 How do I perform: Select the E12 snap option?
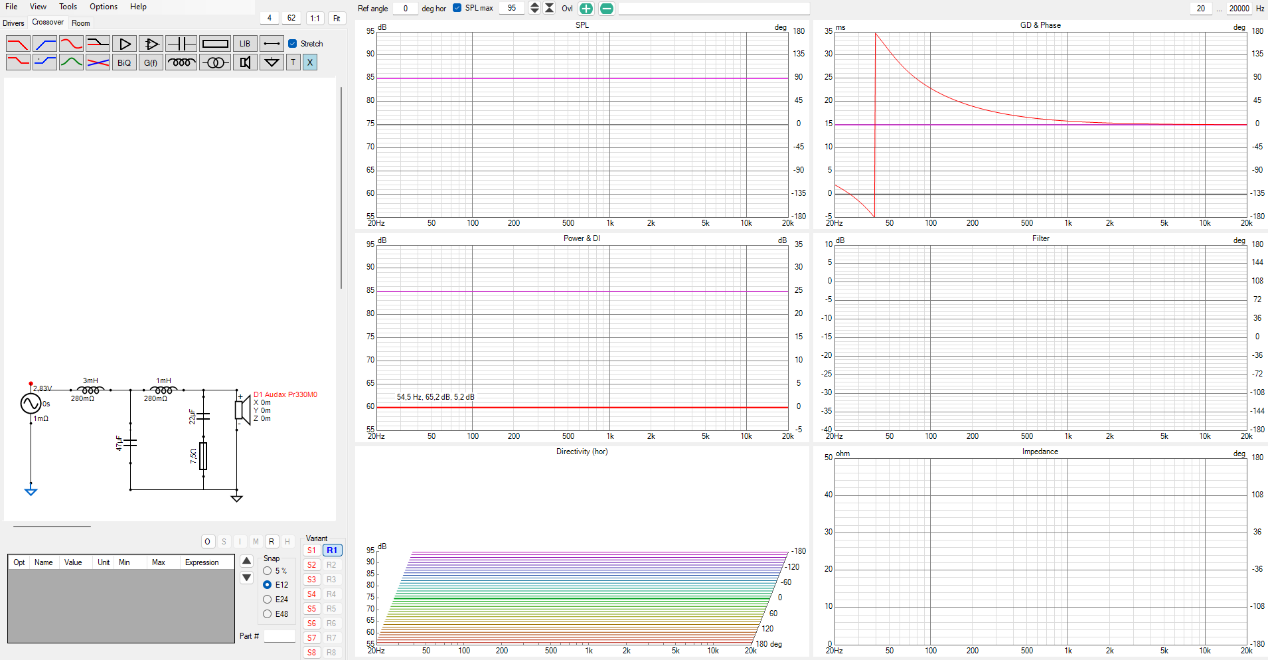click(267, 585)
